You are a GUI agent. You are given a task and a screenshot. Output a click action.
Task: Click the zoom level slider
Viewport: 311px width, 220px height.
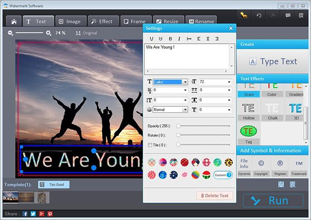(30, 33)
